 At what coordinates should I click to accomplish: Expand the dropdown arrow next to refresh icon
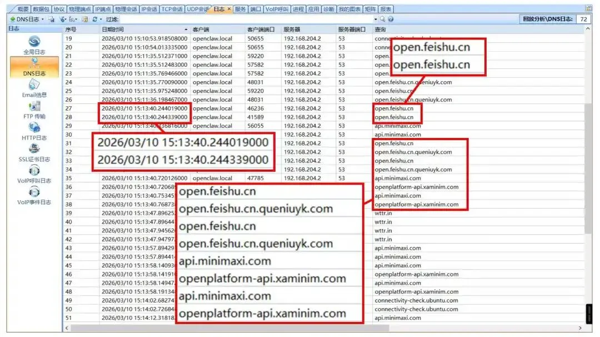tap(101, 19)
